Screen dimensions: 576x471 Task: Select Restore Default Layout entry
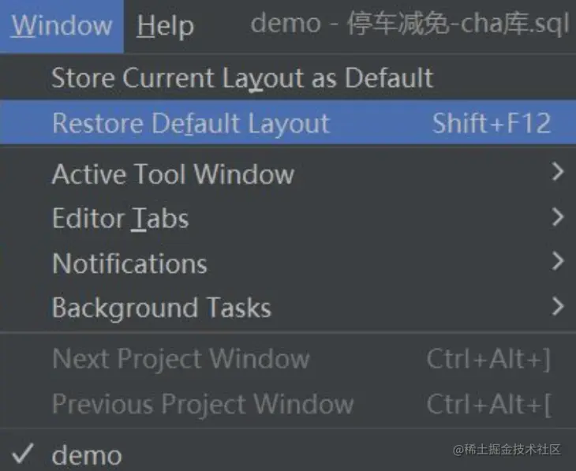tap(288, 123)
